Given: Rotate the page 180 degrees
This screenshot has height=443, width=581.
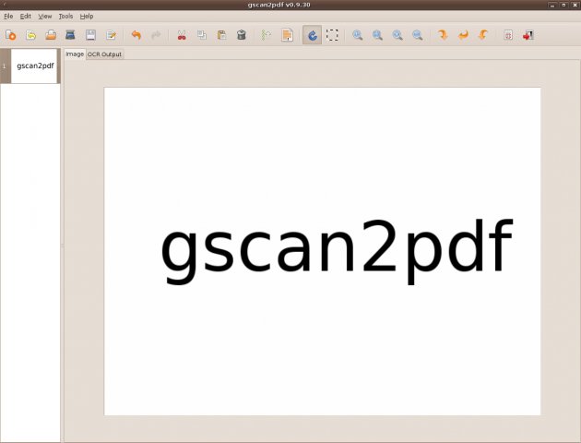Looking at the screenshot, I should point(463,35).
